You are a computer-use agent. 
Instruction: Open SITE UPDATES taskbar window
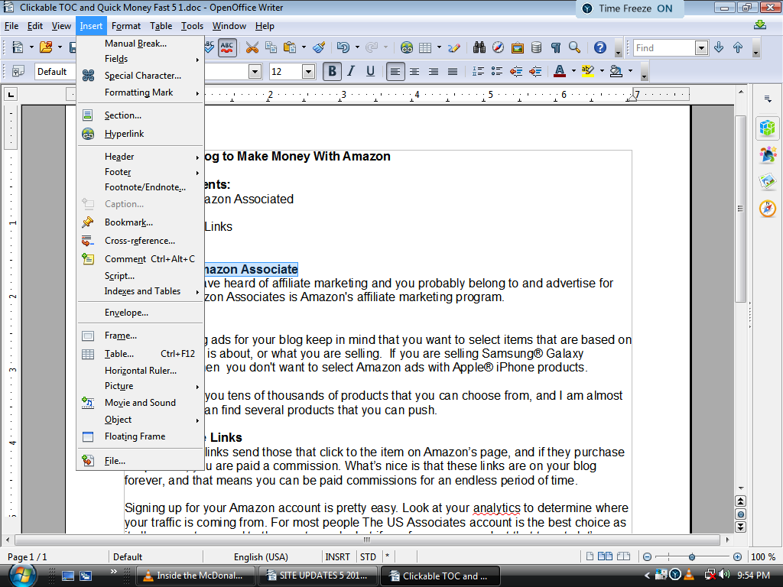pyautogui.click(x=317, y=576)
